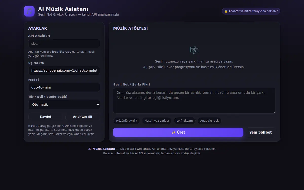The height and width of the screenshot is (190, 304).
Task: Select the Lo-fi akşam chip
Action: coord(184,121)
